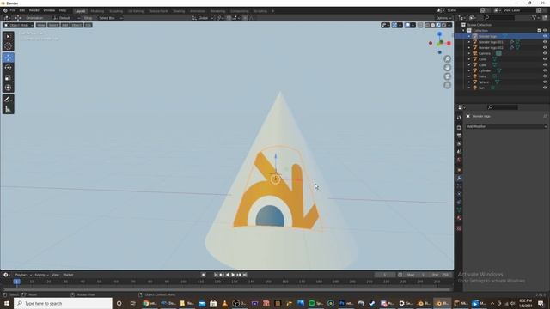Hide Camera object in outliner
The width and height of the screenshot is (550, 309).
click(545, 53)
